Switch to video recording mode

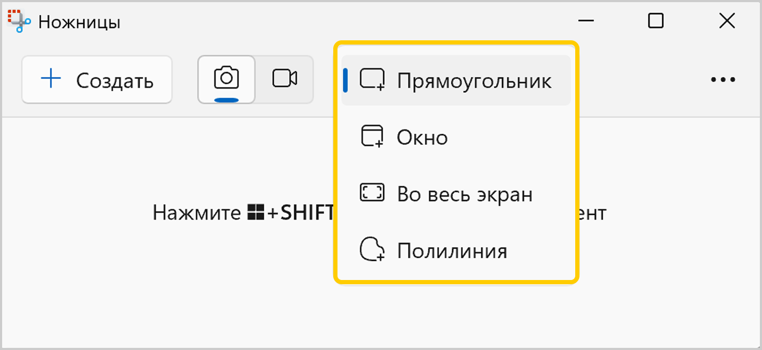284,79
